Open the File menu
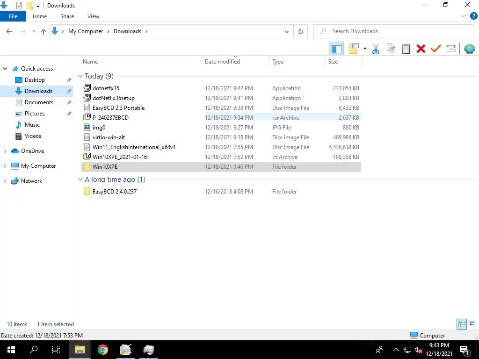 tap(13, 16)
